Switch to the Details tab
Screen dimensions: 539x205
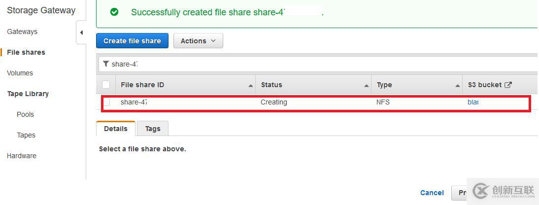(116, 129)
